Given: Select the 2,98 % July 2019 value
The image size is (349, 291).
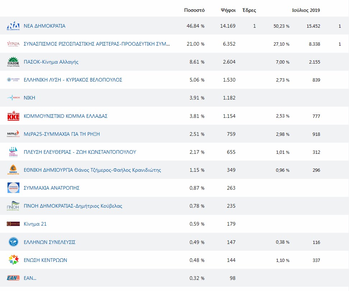Looking at the screenshot, I should coord(283,134).
